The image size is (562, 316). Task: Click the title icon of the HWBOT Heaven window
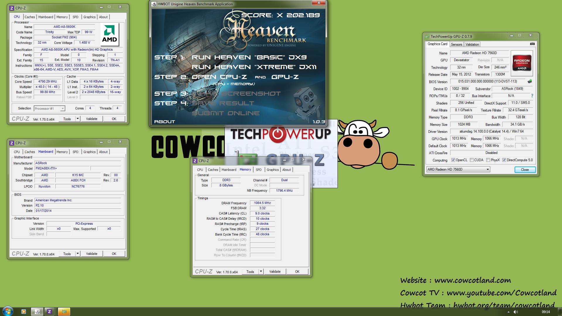coord(154,4)
